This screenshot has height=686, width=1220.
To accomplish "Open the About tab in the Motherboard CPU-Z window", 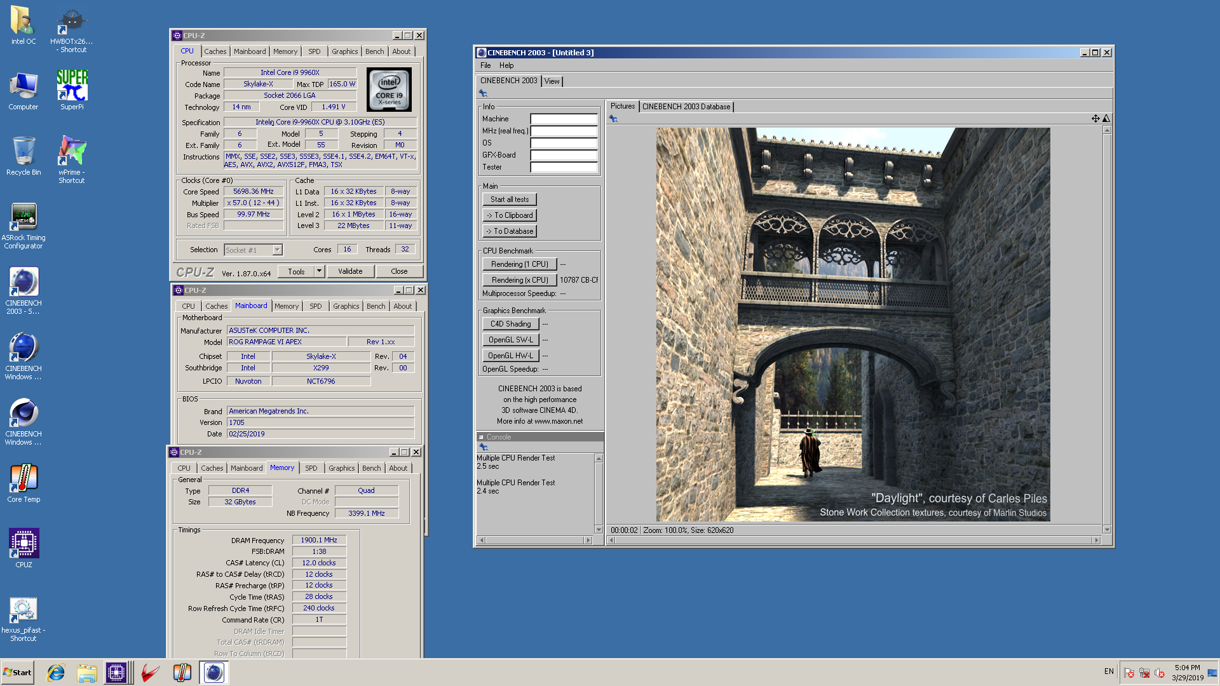I will (x=402, y=306).
